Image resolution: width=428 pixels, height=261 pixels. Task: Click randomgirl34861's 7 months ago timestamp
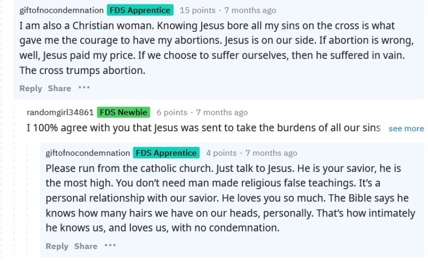coord(222,112)
